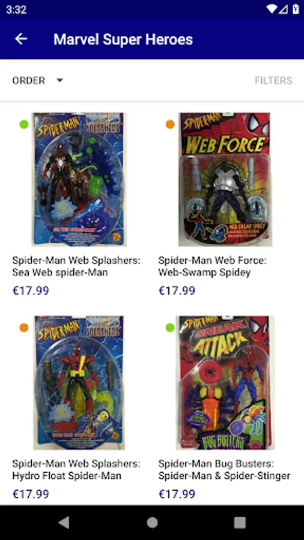
Task: Tap green status dot on Bug Busters item
Action: coord(170,328)
